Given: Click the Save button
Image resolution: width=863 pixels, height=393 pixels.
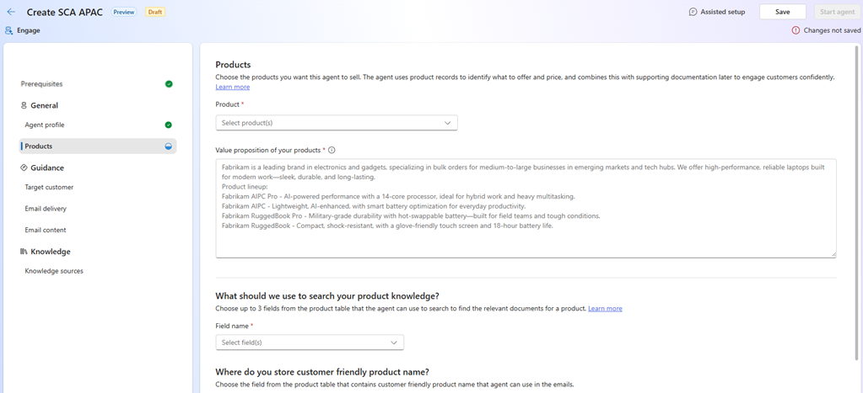Looking at the screenshot, I should pos(782,12).
